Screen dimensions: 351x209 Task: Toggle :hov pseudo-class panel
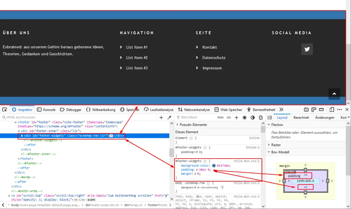pyautogui.click(x=220, y=117)
